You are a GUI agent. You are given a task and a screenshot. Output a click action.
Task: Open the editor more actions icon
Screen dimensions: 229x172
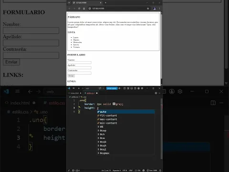[159, 93]
